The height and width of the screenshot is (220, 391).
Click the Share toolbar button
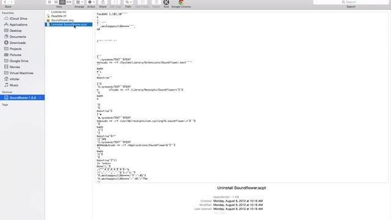103,2
